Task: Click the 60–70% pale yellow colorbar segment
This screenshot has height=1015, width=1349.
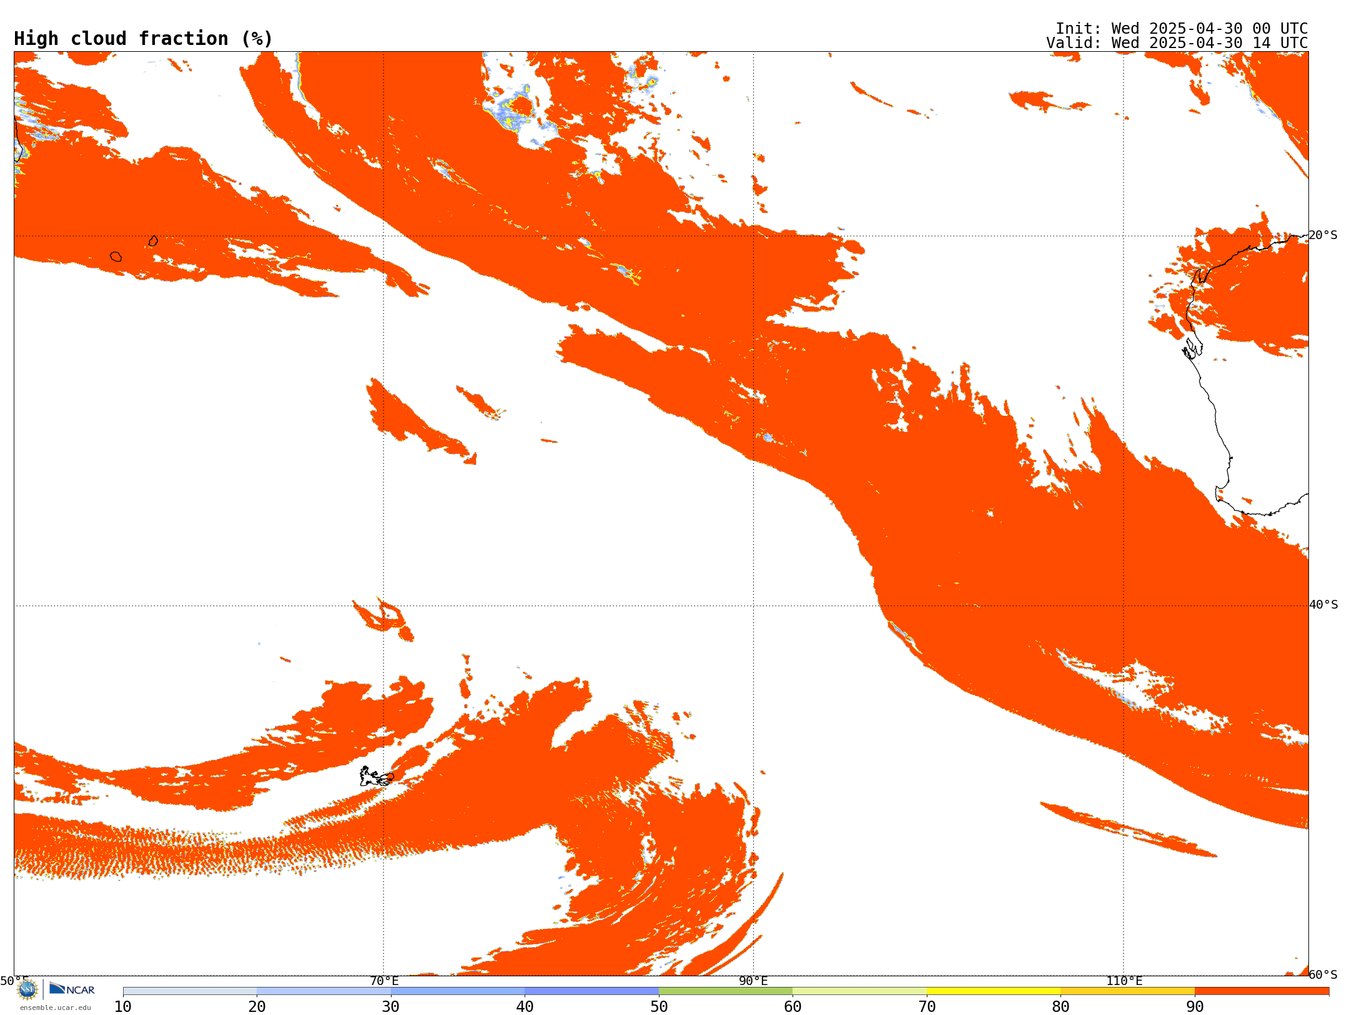Action: 859,991
